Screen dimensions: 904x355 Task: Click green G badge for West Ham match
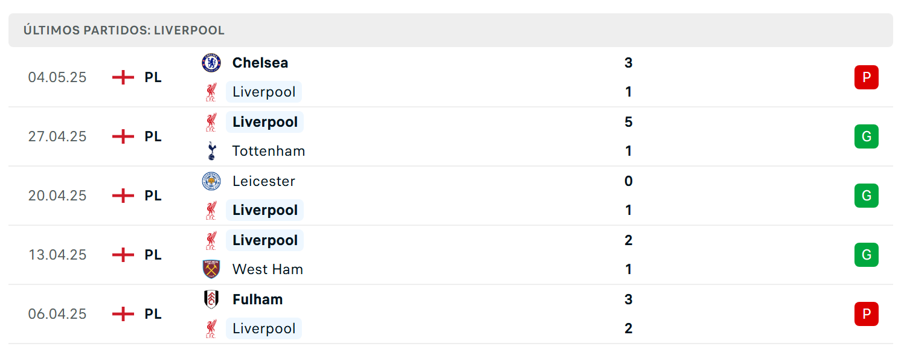tap(867, 255)
